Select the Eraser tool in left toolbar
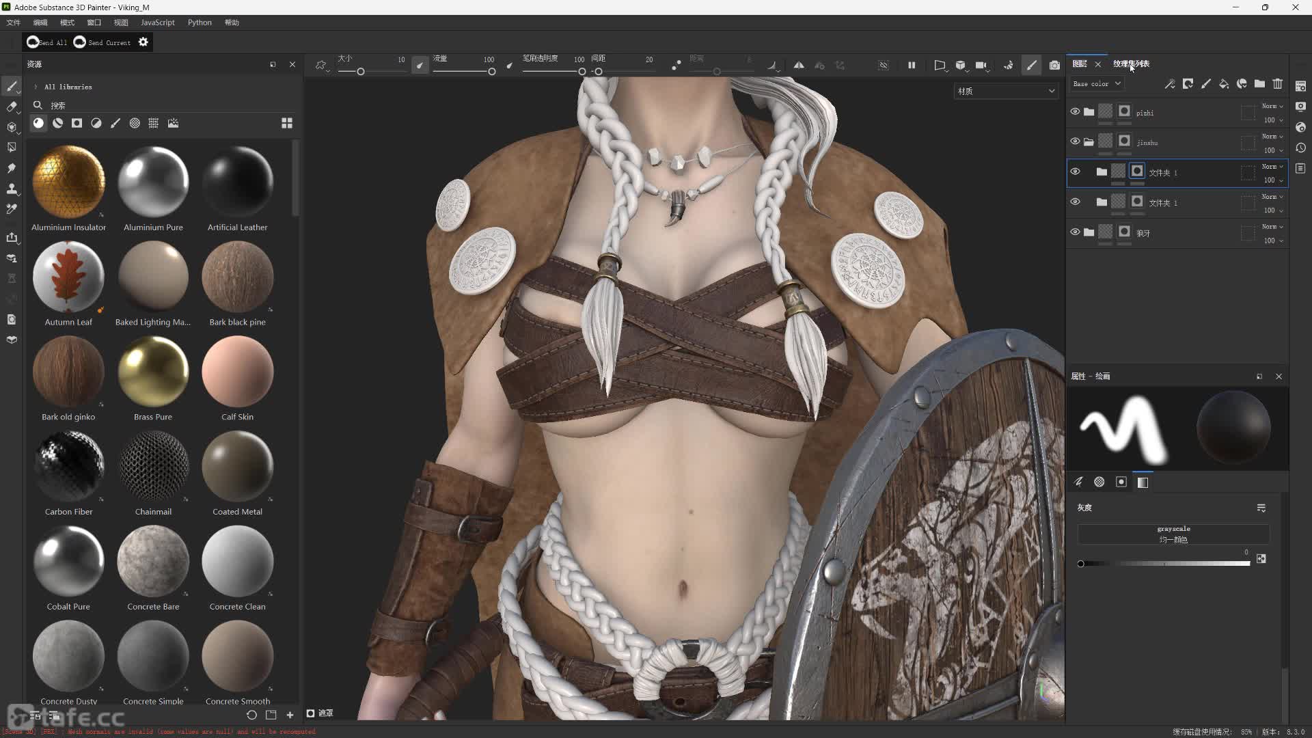This screenshot has height=738, width=1312. click(12, 107)
